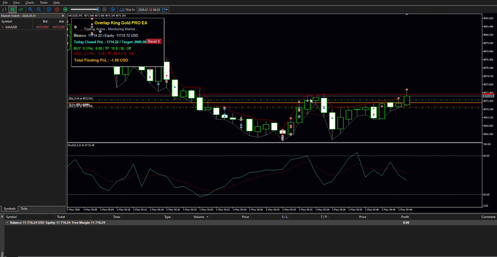Zoom out of the chart
The width and height of the screenshot is (497, 257).
tap(39, 9)
